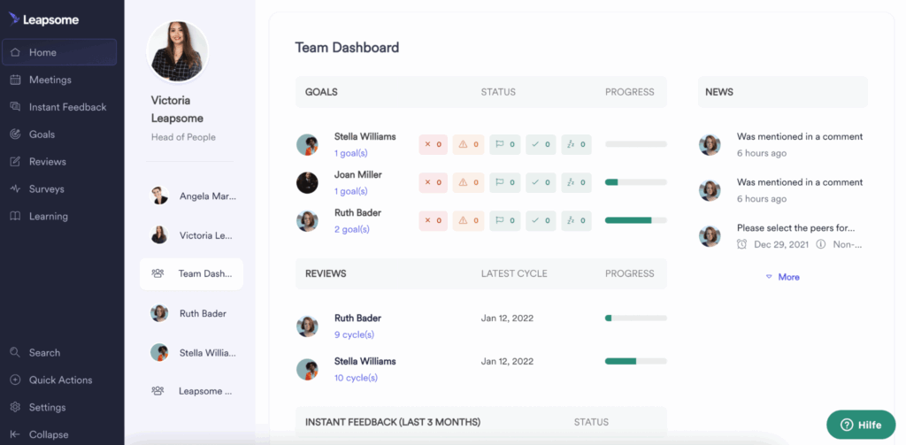Select Team Dashboard in people list
Image resolution: width=906 pixels, height=445 pixels.
[x=191, y=274]
